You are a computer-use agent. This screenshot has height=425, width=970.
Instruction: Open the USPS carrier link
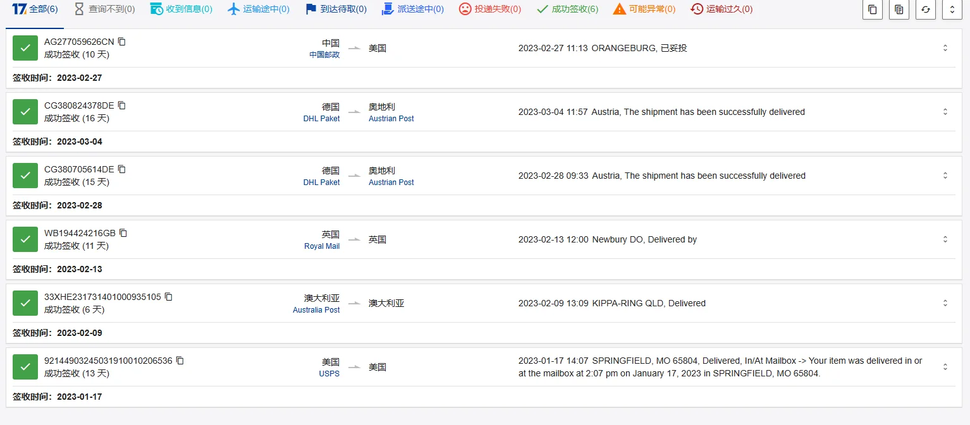[329, 374]
